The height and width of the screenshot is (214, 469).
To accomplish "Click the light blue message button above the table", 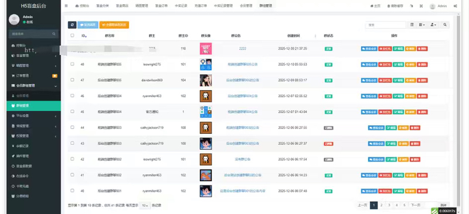I will pyautogui.click(x=87, y=25).
